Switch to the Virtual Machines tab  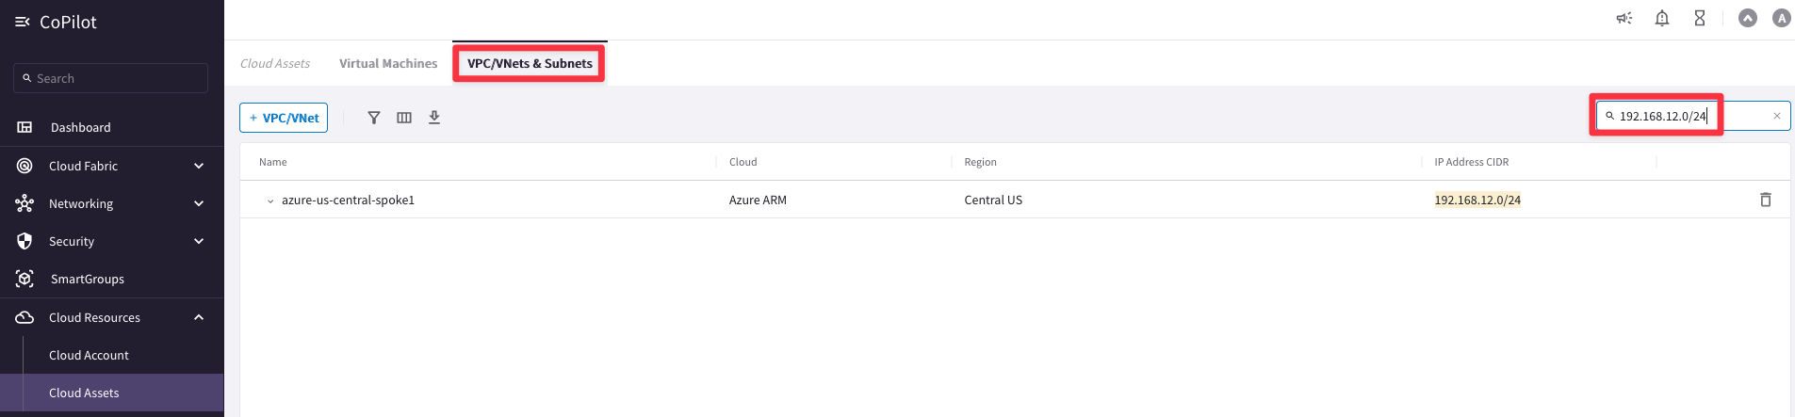tap(388, 63)
